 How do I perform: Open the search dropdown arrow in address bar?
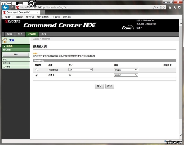point(157,7)
